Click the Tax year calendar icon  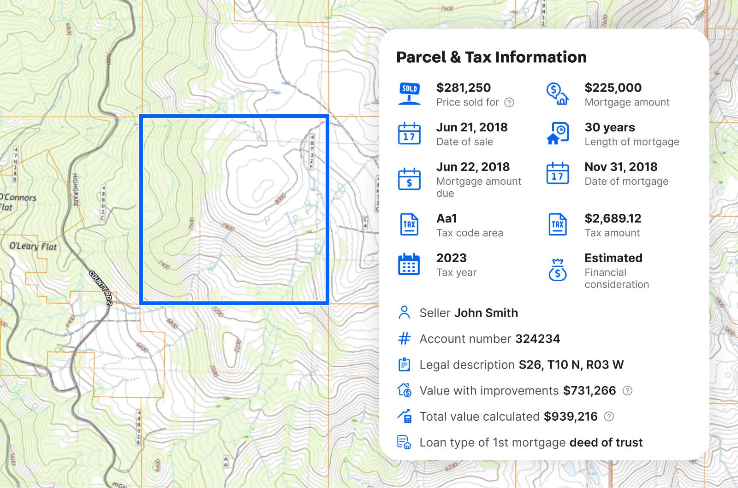[409, 264]
